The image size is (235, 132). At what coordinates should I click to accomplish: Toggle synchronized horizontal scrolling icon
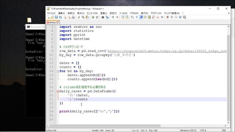(x=127, y=17)
